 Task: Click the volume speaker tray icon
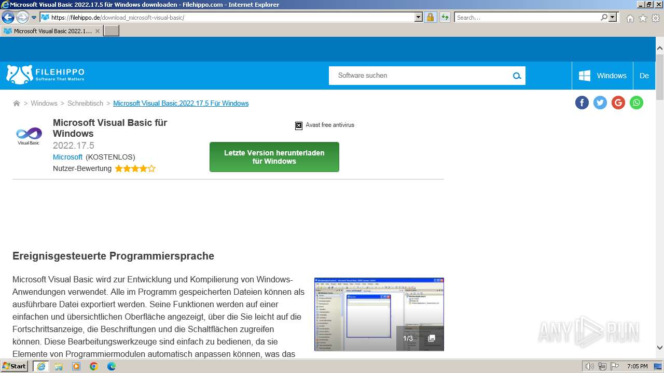pyautogui.click(x=590, y=366)
